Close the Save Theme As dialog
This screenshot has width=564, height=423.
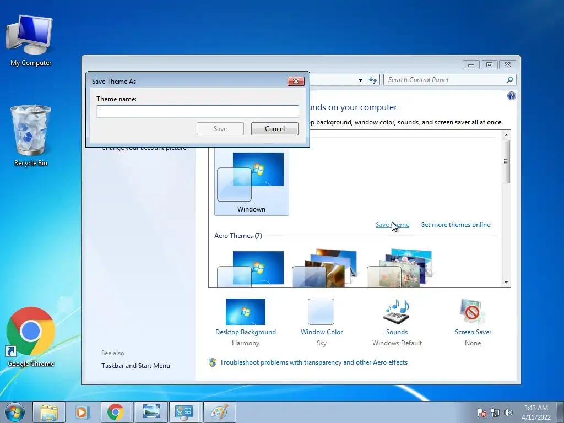[296, 82]
